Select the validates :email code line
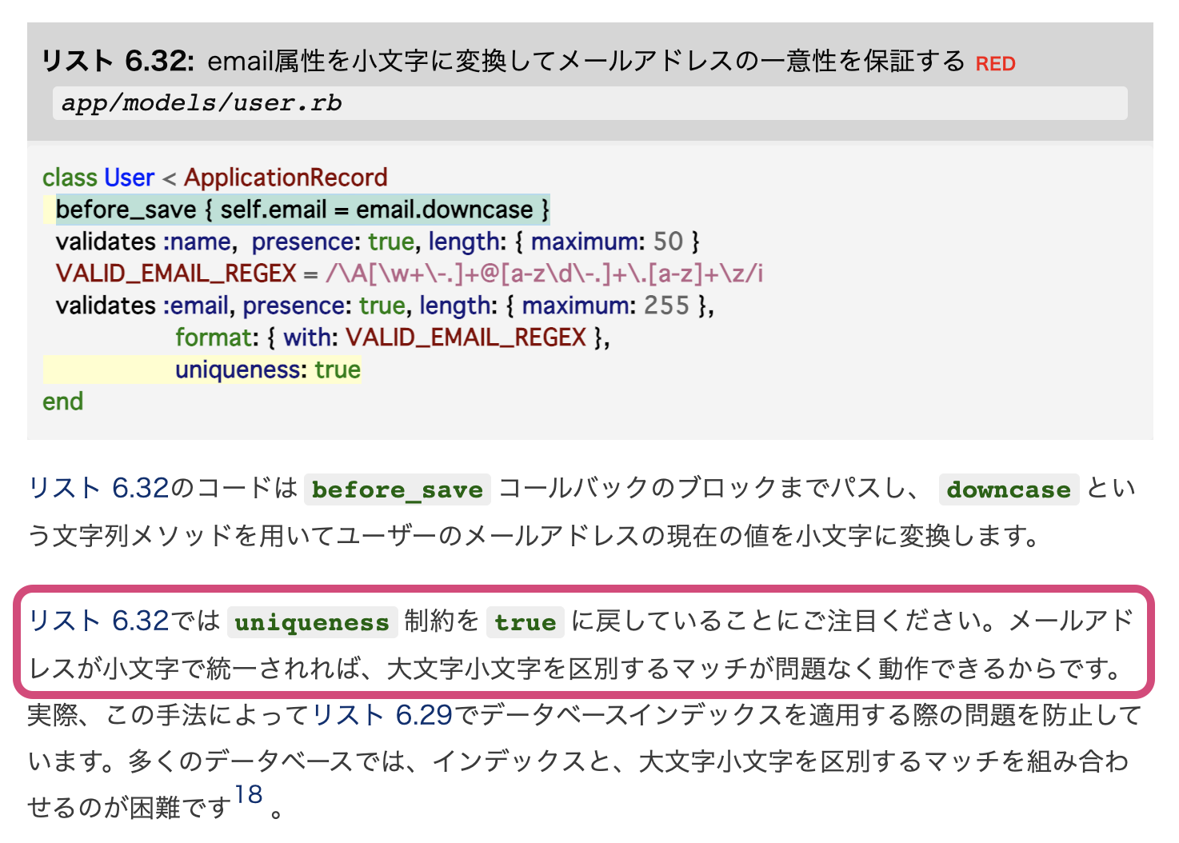The image size is (1179, 843). (x=384, y=305)
